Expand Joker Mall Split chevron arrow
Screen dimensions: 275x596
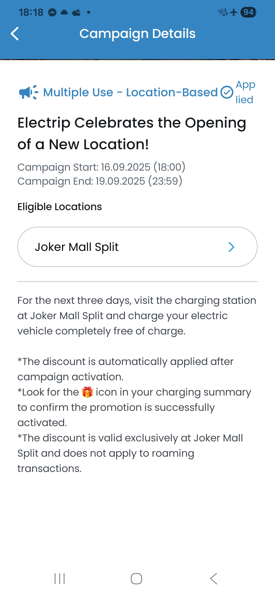point(231,247)
